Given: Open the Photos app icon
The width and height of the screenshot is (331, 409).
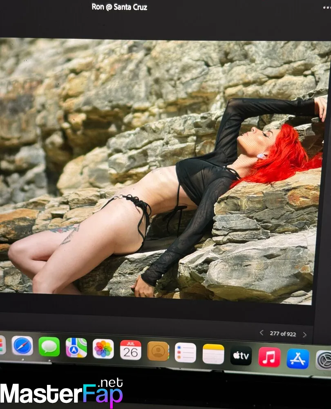Looking at the screenshot, I should click(x=103, y=349).
